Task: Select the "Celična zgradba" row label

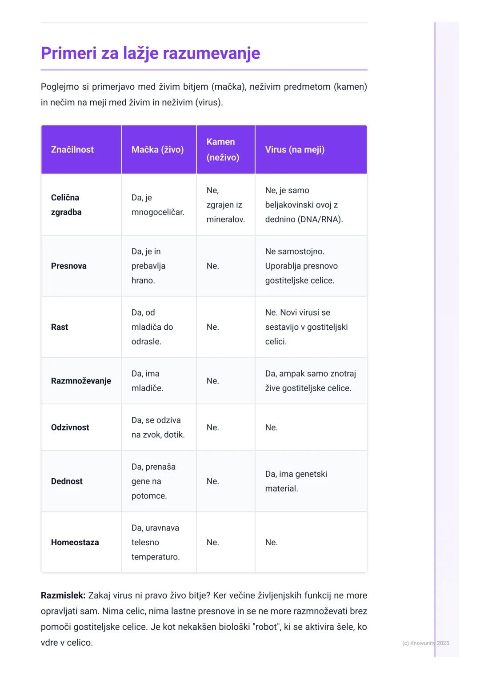Action: click(x=66, y=205)
